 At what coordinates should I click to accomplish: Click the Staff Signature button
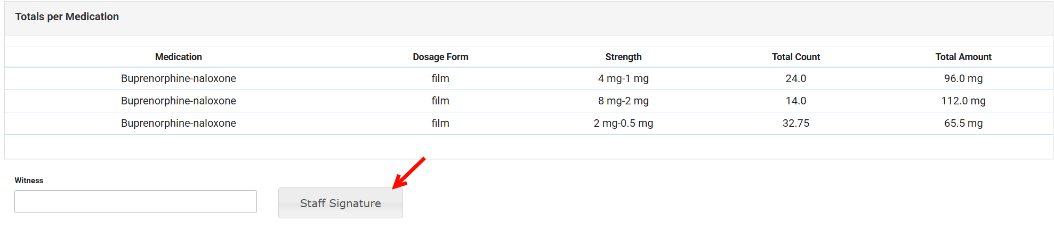(340, 203)
